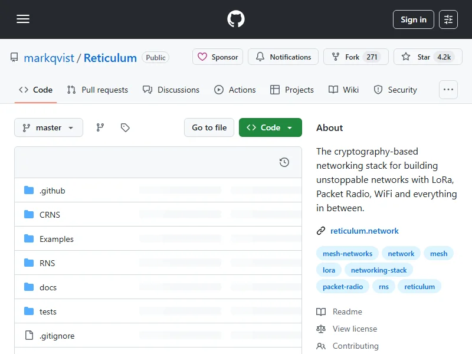Image resolution: width=472 pixels, height=354 pixels.
Task: Switch to the Pull requests tab
Action: 97,90
